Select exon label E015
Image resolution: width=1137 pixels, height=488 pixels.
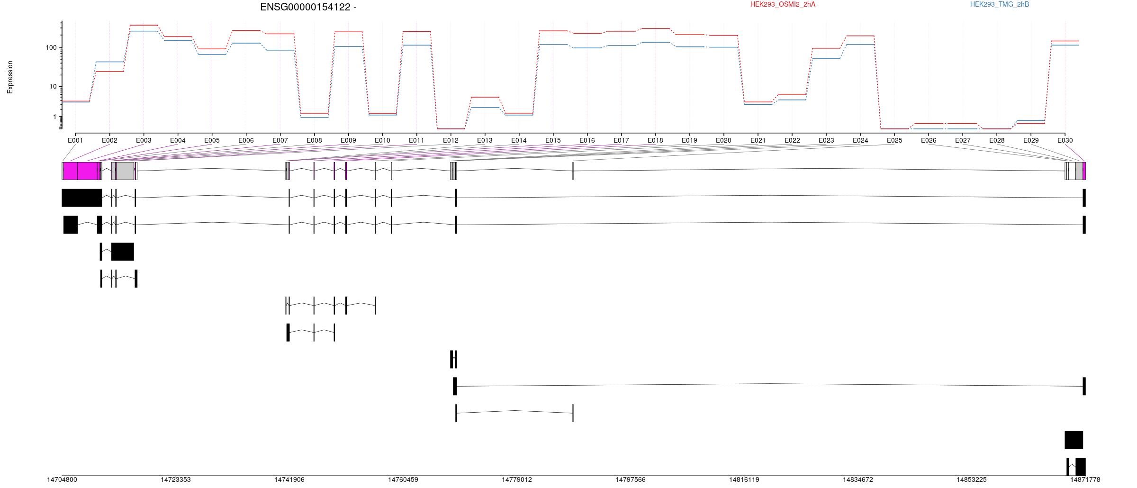click(553, 140)
